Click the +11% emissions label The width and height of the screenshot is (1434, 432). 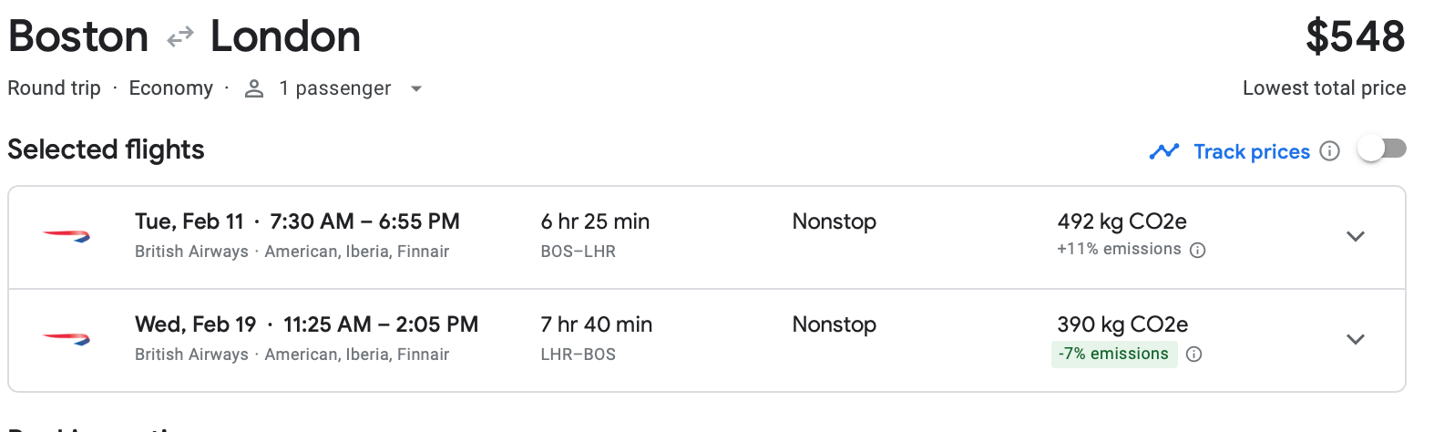(1119, 250)
